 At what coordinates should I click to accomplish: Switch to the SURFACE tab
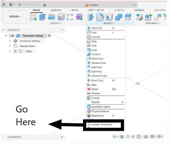point(56,10)
